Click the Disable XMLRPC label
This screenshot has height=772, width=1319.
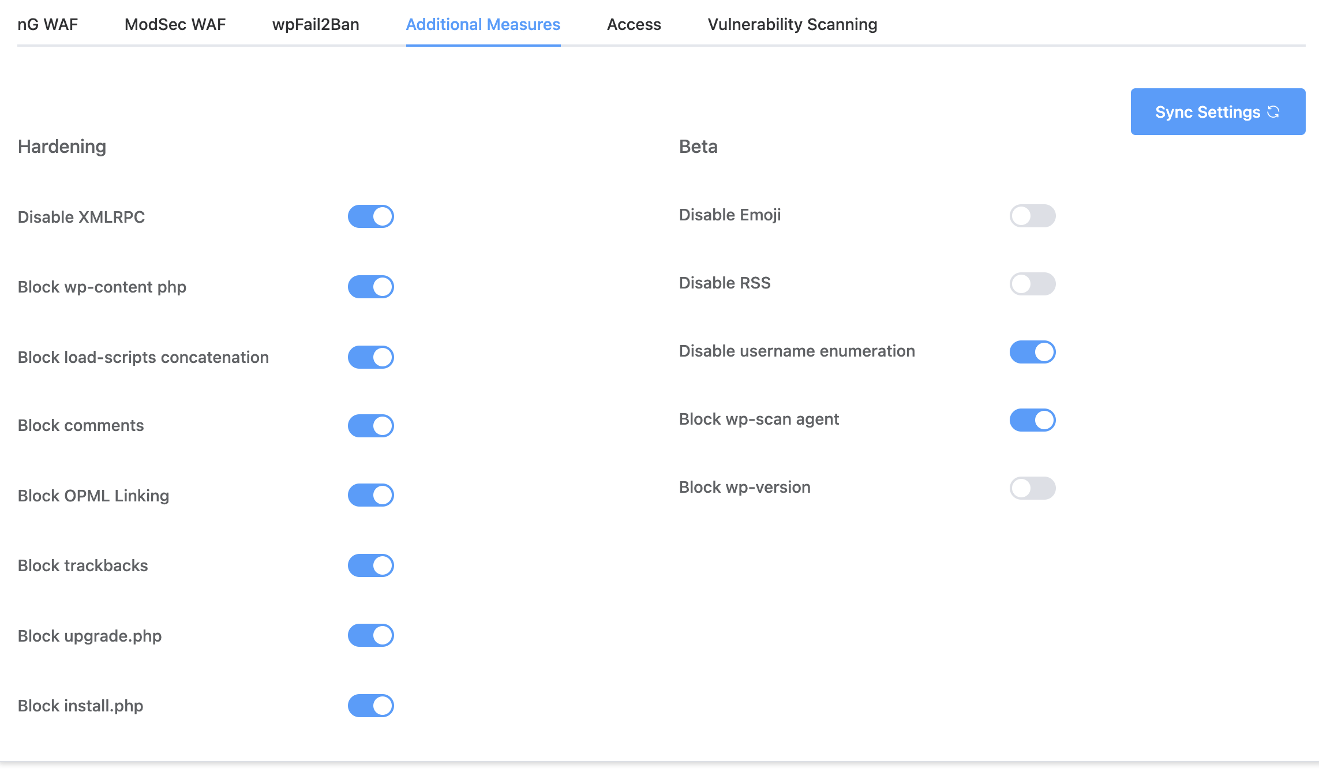point(81,217)
